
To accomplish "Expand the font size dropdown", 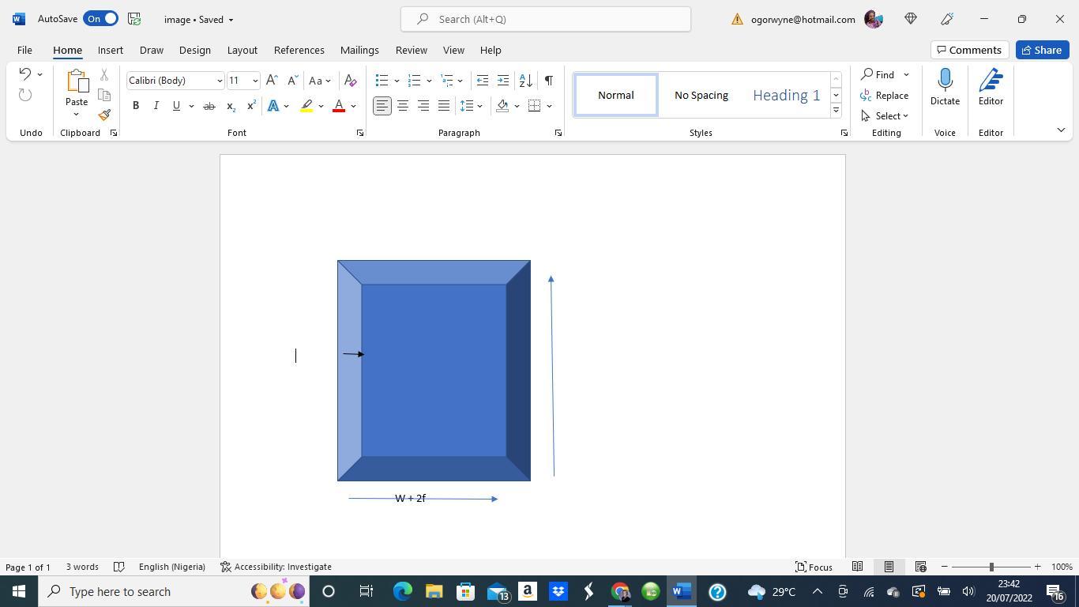I will pyautogui.click(x=255, y=81).
